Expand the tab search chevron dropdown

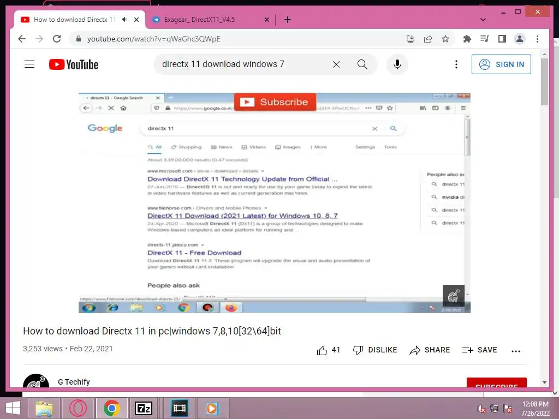tap(483, 20)
